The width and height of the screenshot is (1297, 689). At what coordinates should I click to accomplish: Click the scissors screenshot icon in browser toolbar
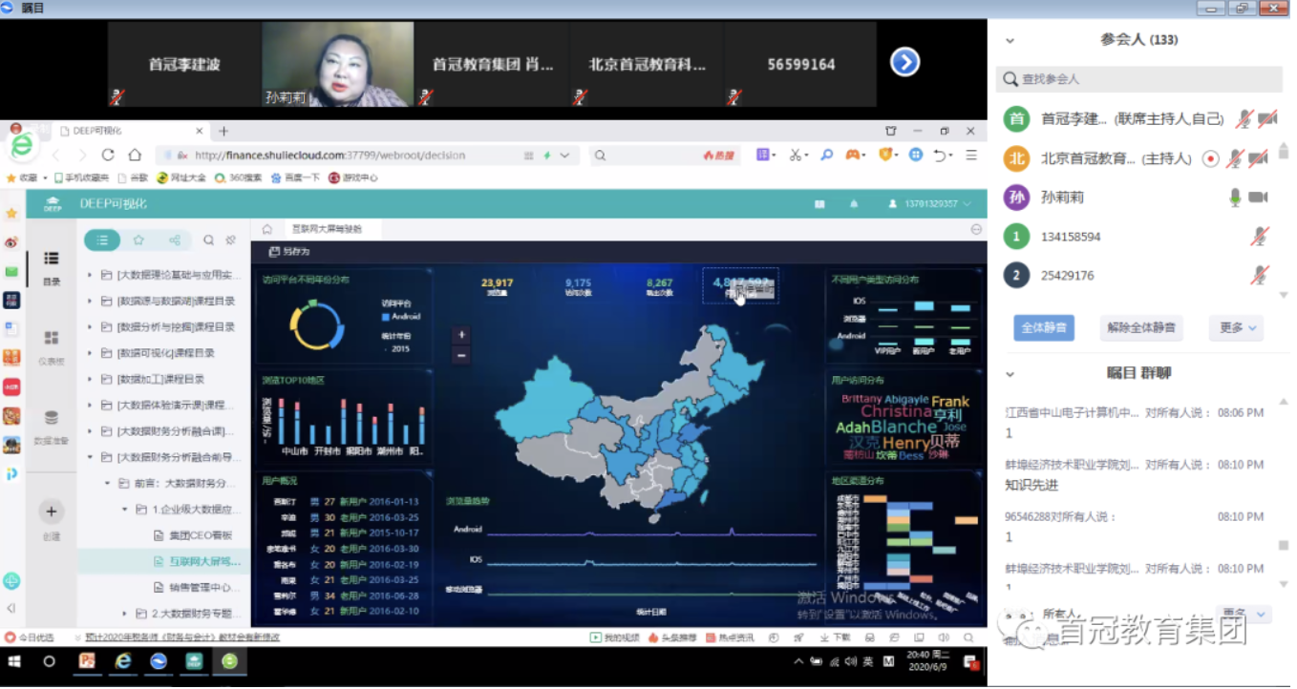point(797,154)
